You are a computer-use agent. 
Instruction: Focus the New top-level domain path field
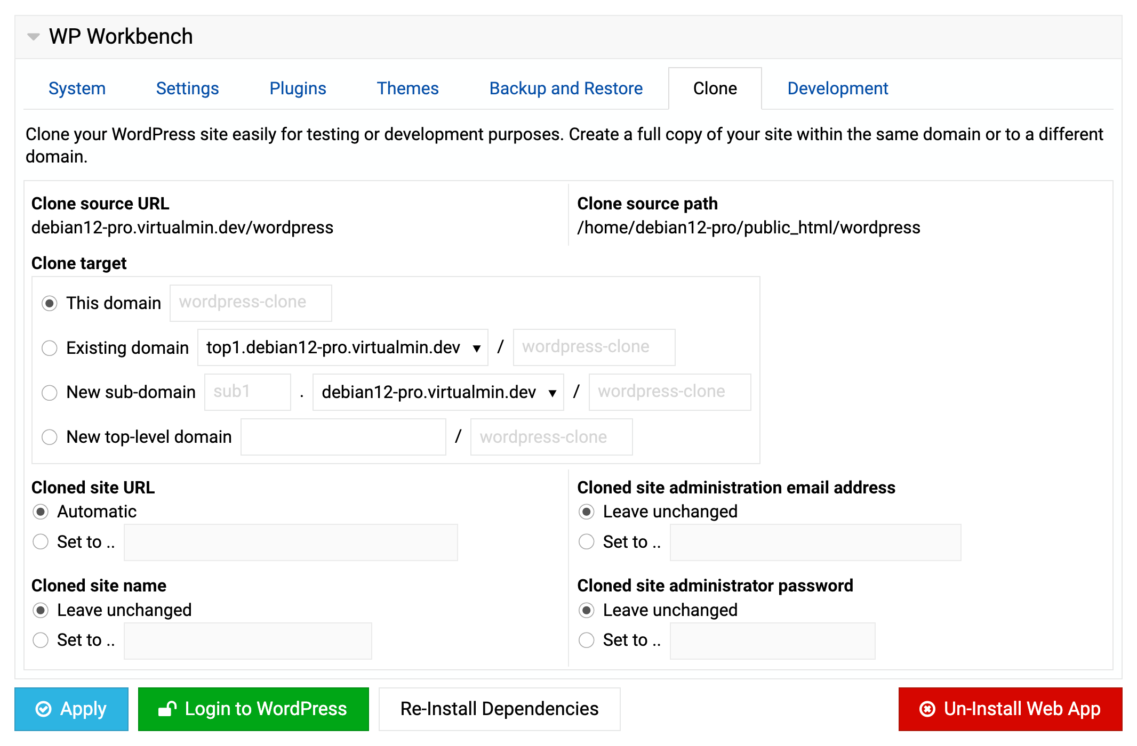tap(551, 437)
